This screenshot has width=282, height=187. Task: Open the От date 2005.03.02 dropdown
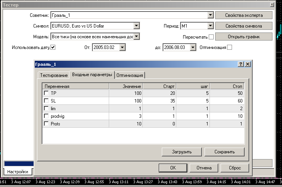pos(122,47)
